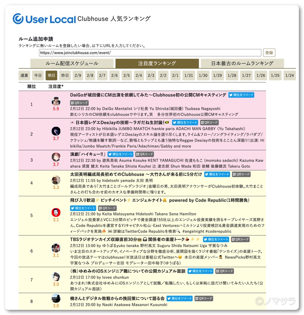The height and width of the screenshot is (315, 304).
Task: Open the QR code for the TBSラジオテンカイズ room
Action: (240, 239)
